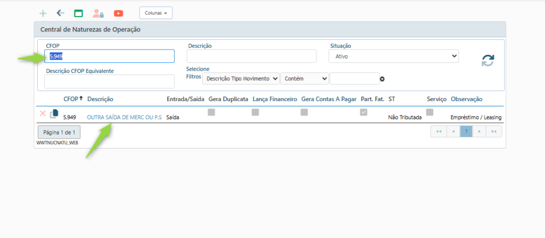Image resolution: width=545 pixels, height=238 pixels.
Task: Open OUTRA SAÍDA DE MERC OU P.S link
Action: (124, 117)
